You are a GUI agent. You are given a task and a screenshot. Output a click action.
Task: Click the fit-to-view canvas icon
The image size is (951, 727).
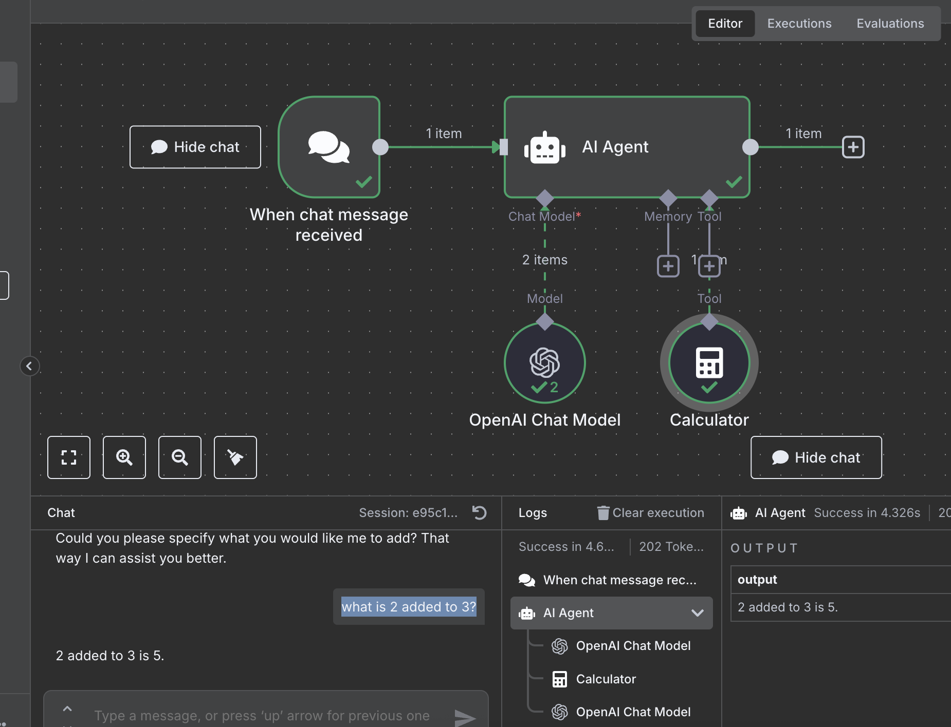(69, 457)
